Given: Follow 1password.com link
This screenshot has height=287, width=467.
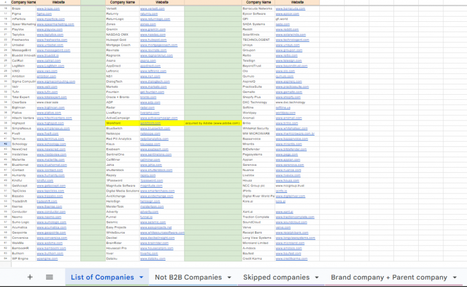Looking at the screenshot, I should (152, 180).
